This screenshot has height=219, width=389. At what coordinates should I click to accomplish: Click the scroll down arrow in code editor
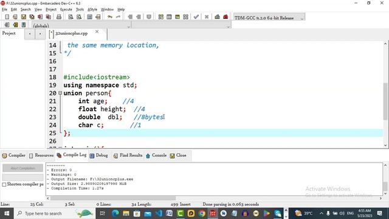point(385,145)
